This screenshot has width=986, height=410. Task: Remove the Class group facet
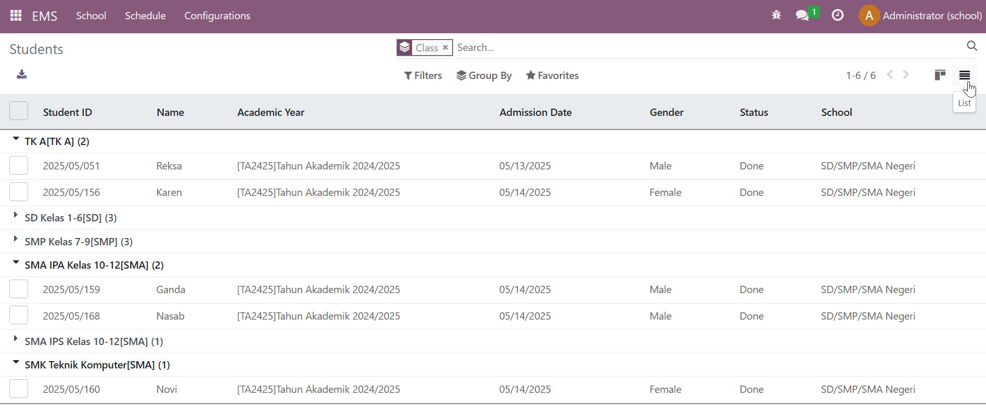coord(445,47)
